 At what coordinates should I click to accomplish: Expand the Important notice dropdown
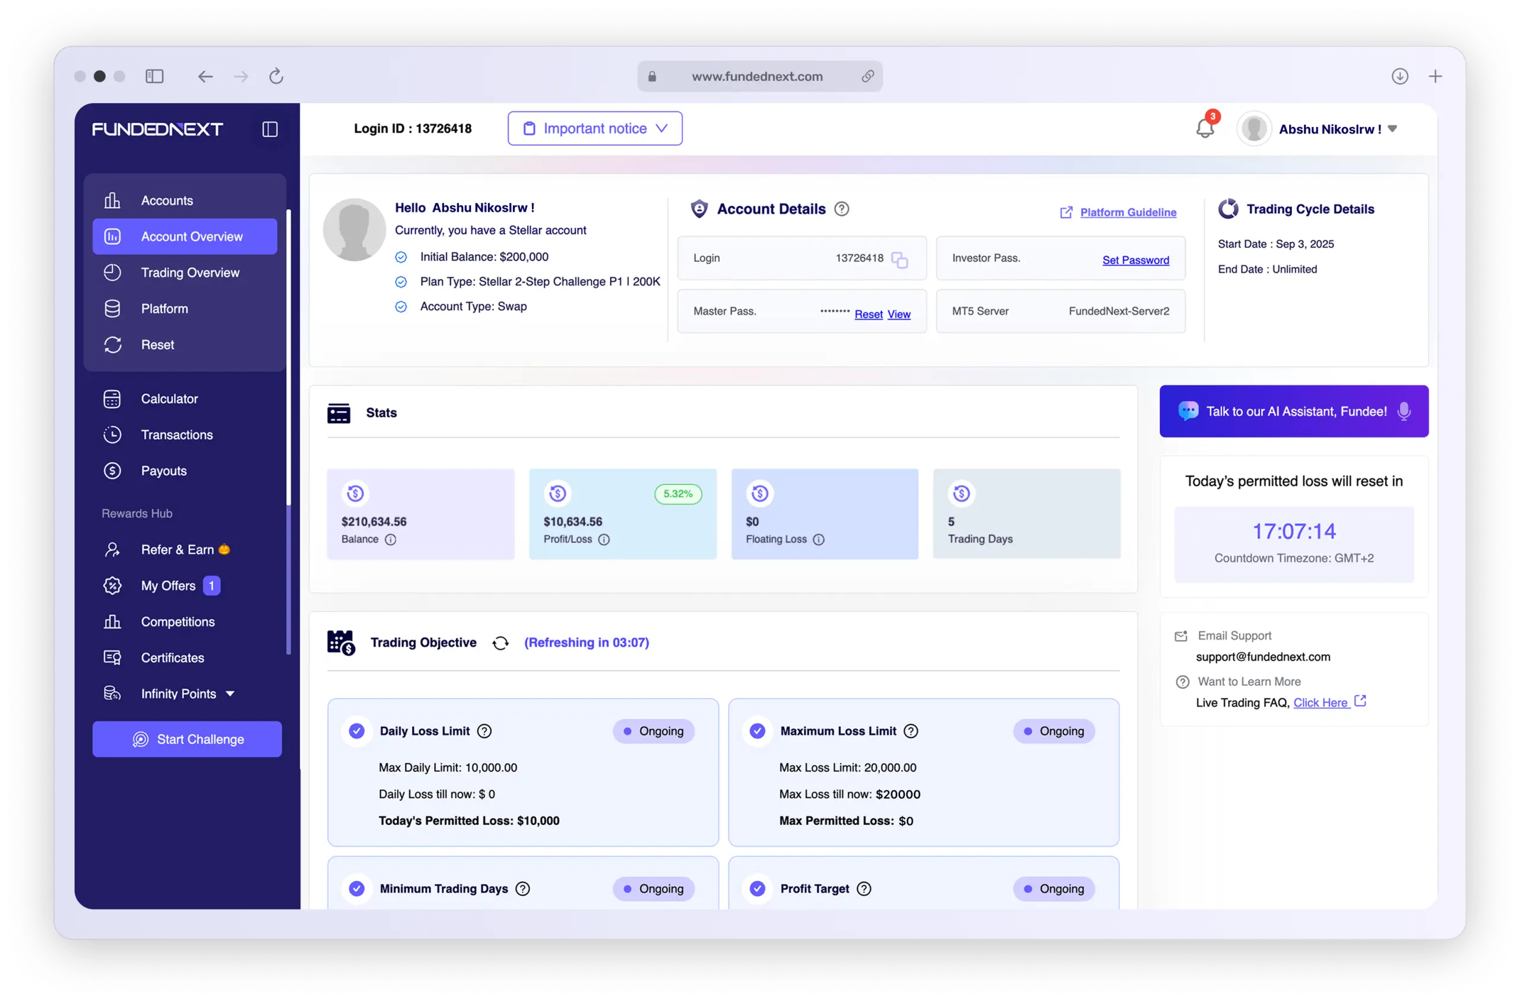(594, 128)
